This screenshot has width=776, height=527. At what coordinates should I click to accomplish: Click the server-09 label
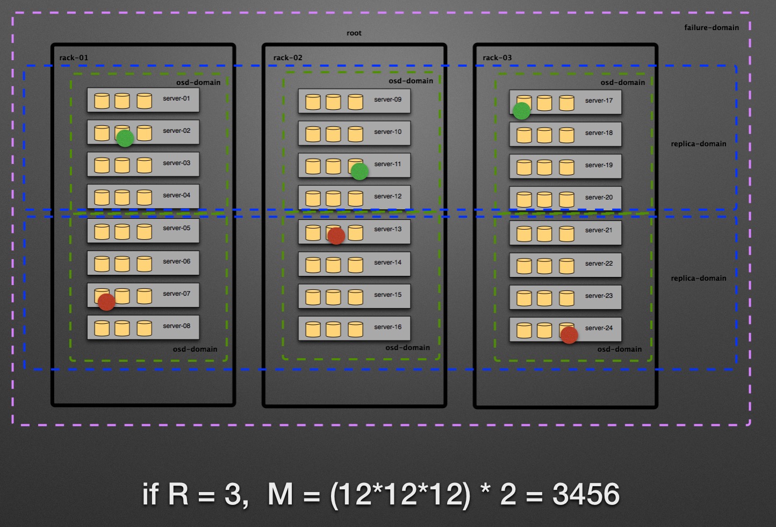coord(387,99)
